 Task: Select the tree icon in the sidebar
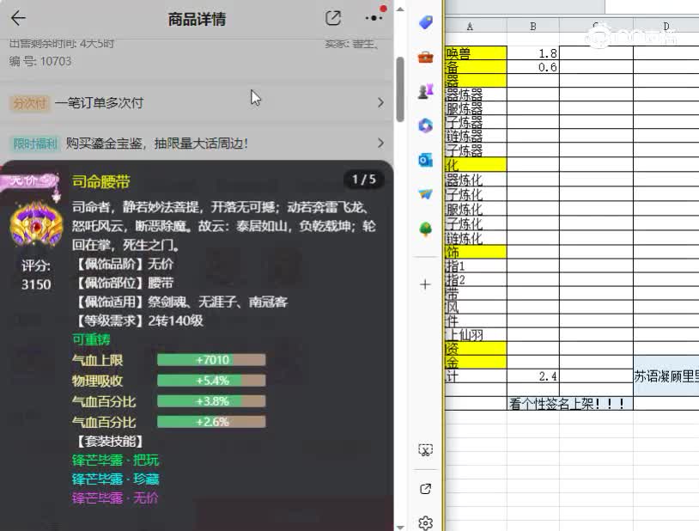[x=424, y=229]
